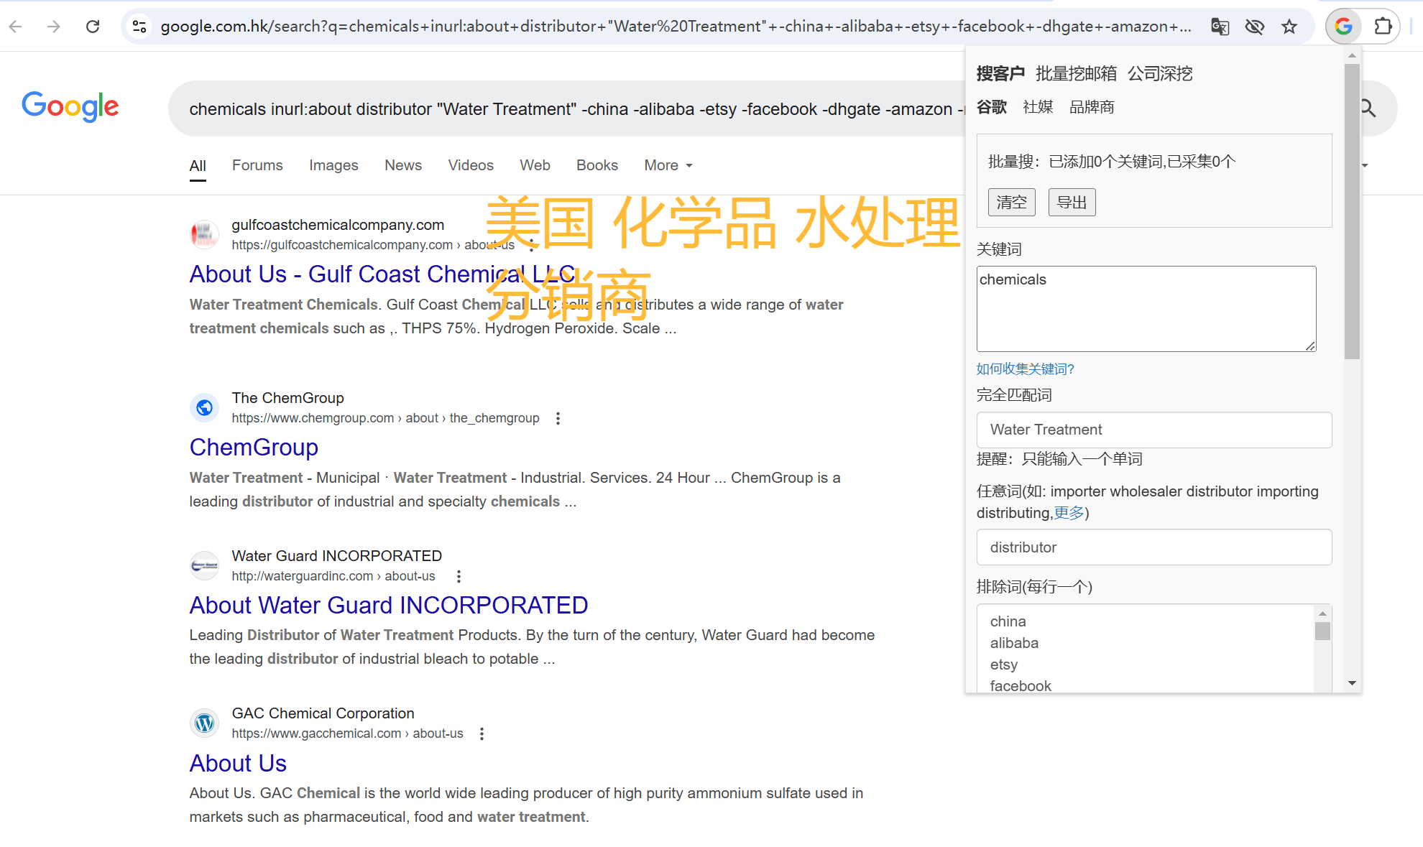Click the Google logo
The width and height of the screenshot is (1423, 847).
[x=70, y=106]
